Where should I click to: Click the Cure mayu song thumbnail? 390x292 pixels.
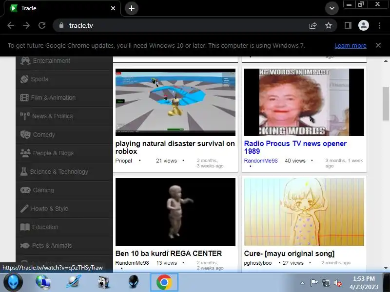point(304,212)
